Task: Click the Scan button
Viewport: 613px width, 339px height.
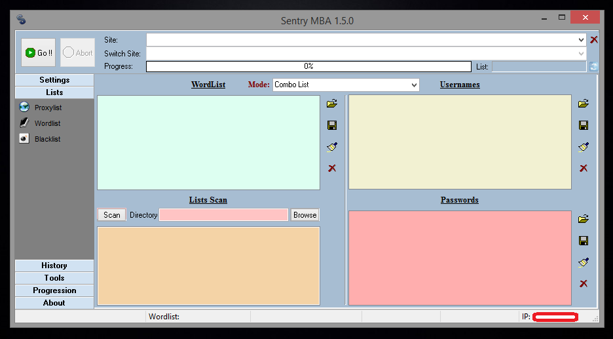Action: tap(112, 215)
